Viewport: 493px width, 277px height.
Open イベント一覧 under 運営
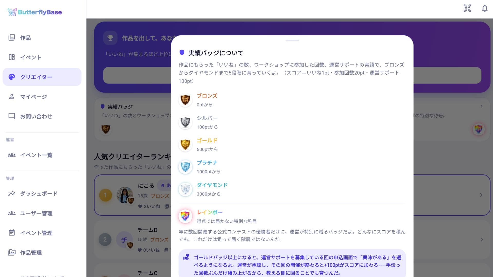pos(42,155)
